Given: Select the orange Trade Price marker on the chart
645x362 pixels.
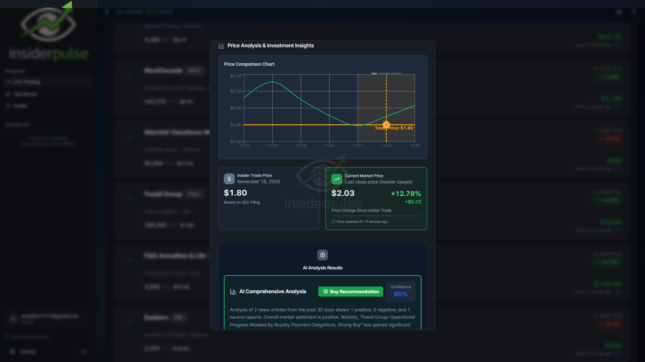Looking at the screenshot, I should point(387,124).
